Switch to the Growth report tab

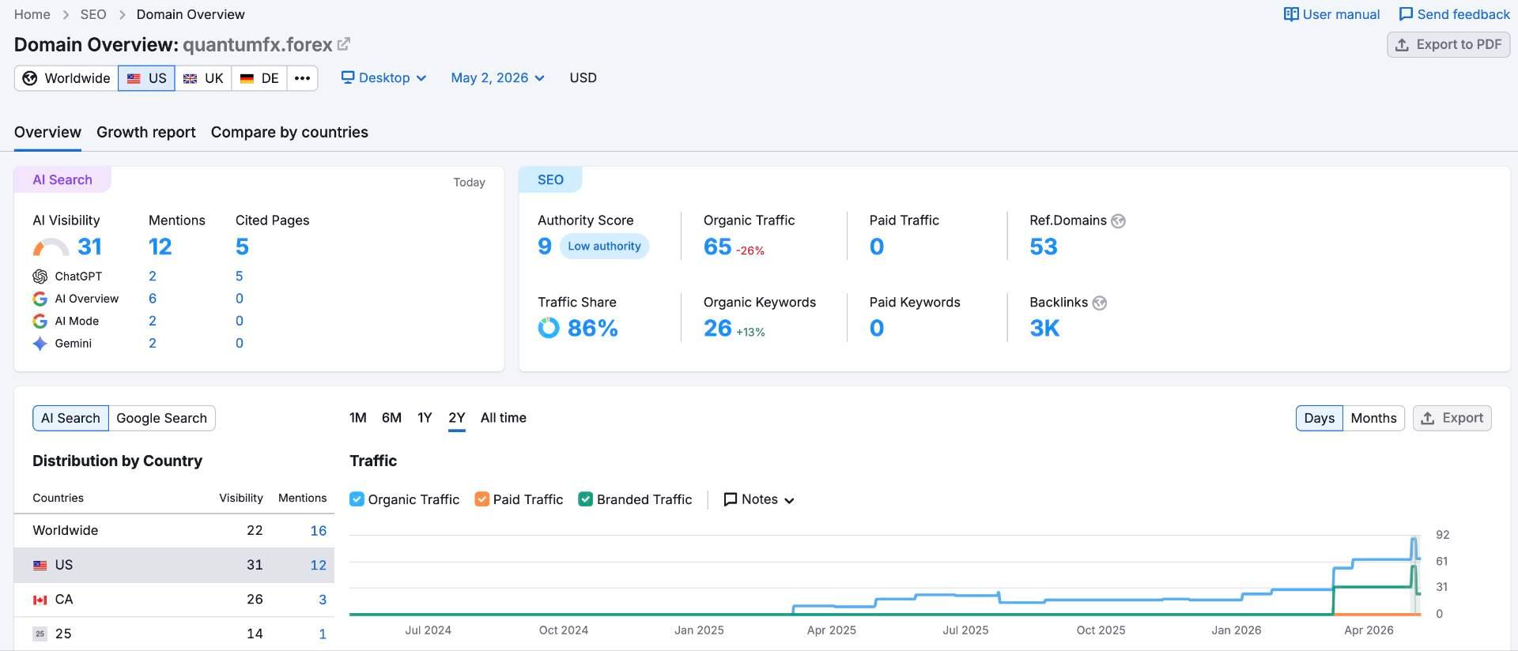click(x=146, y=132)
